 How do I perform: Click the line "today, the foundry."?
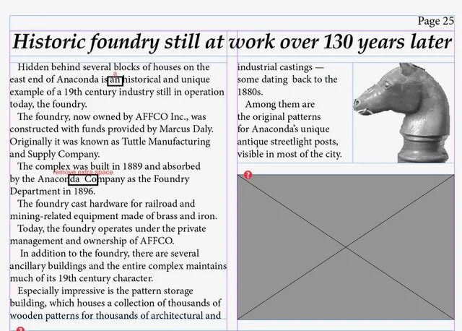pyautogui.click(x=48, y=105)
